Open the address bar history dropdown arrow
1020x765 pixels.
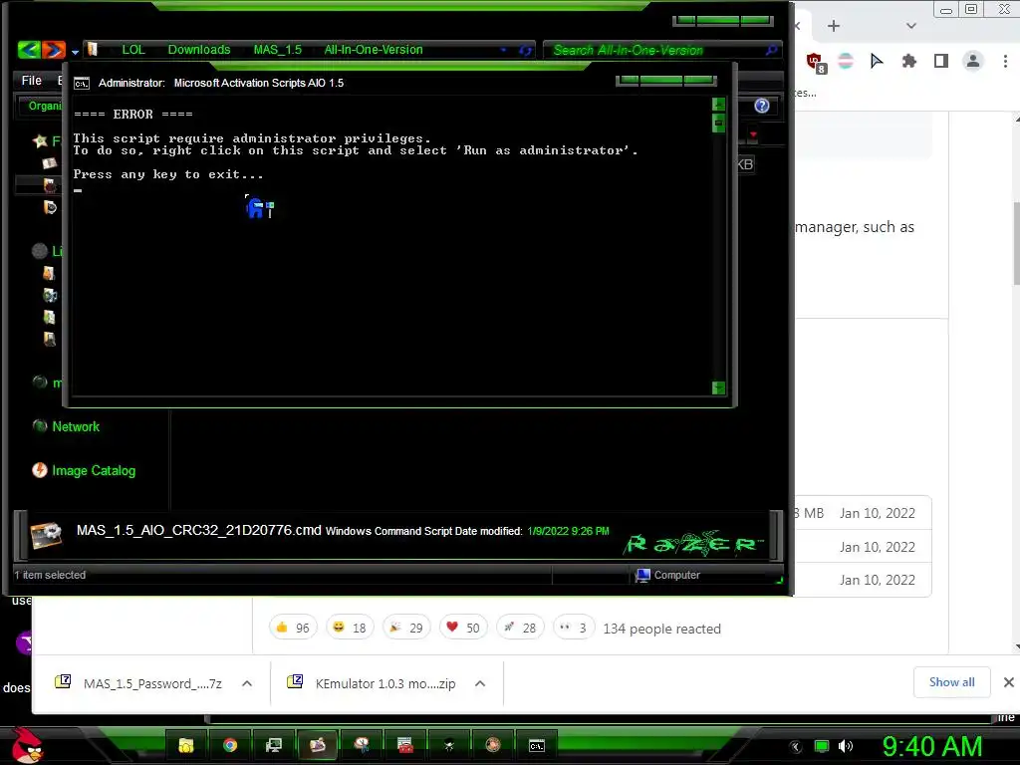click(503, 50)
